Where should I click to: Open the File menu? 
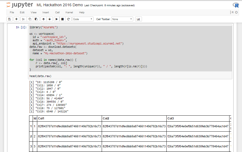[x=12, y=12]
